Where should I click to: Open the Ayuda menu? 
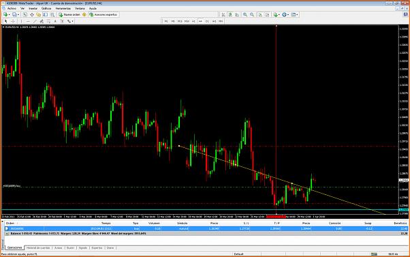tap(93, 9)
